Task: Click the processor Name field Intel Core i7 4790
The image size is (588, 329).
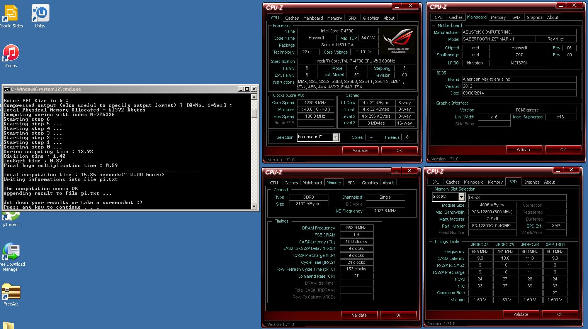Action: [337, 31]
